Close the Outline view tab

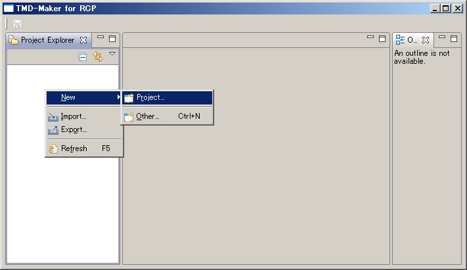coord(426,40)
